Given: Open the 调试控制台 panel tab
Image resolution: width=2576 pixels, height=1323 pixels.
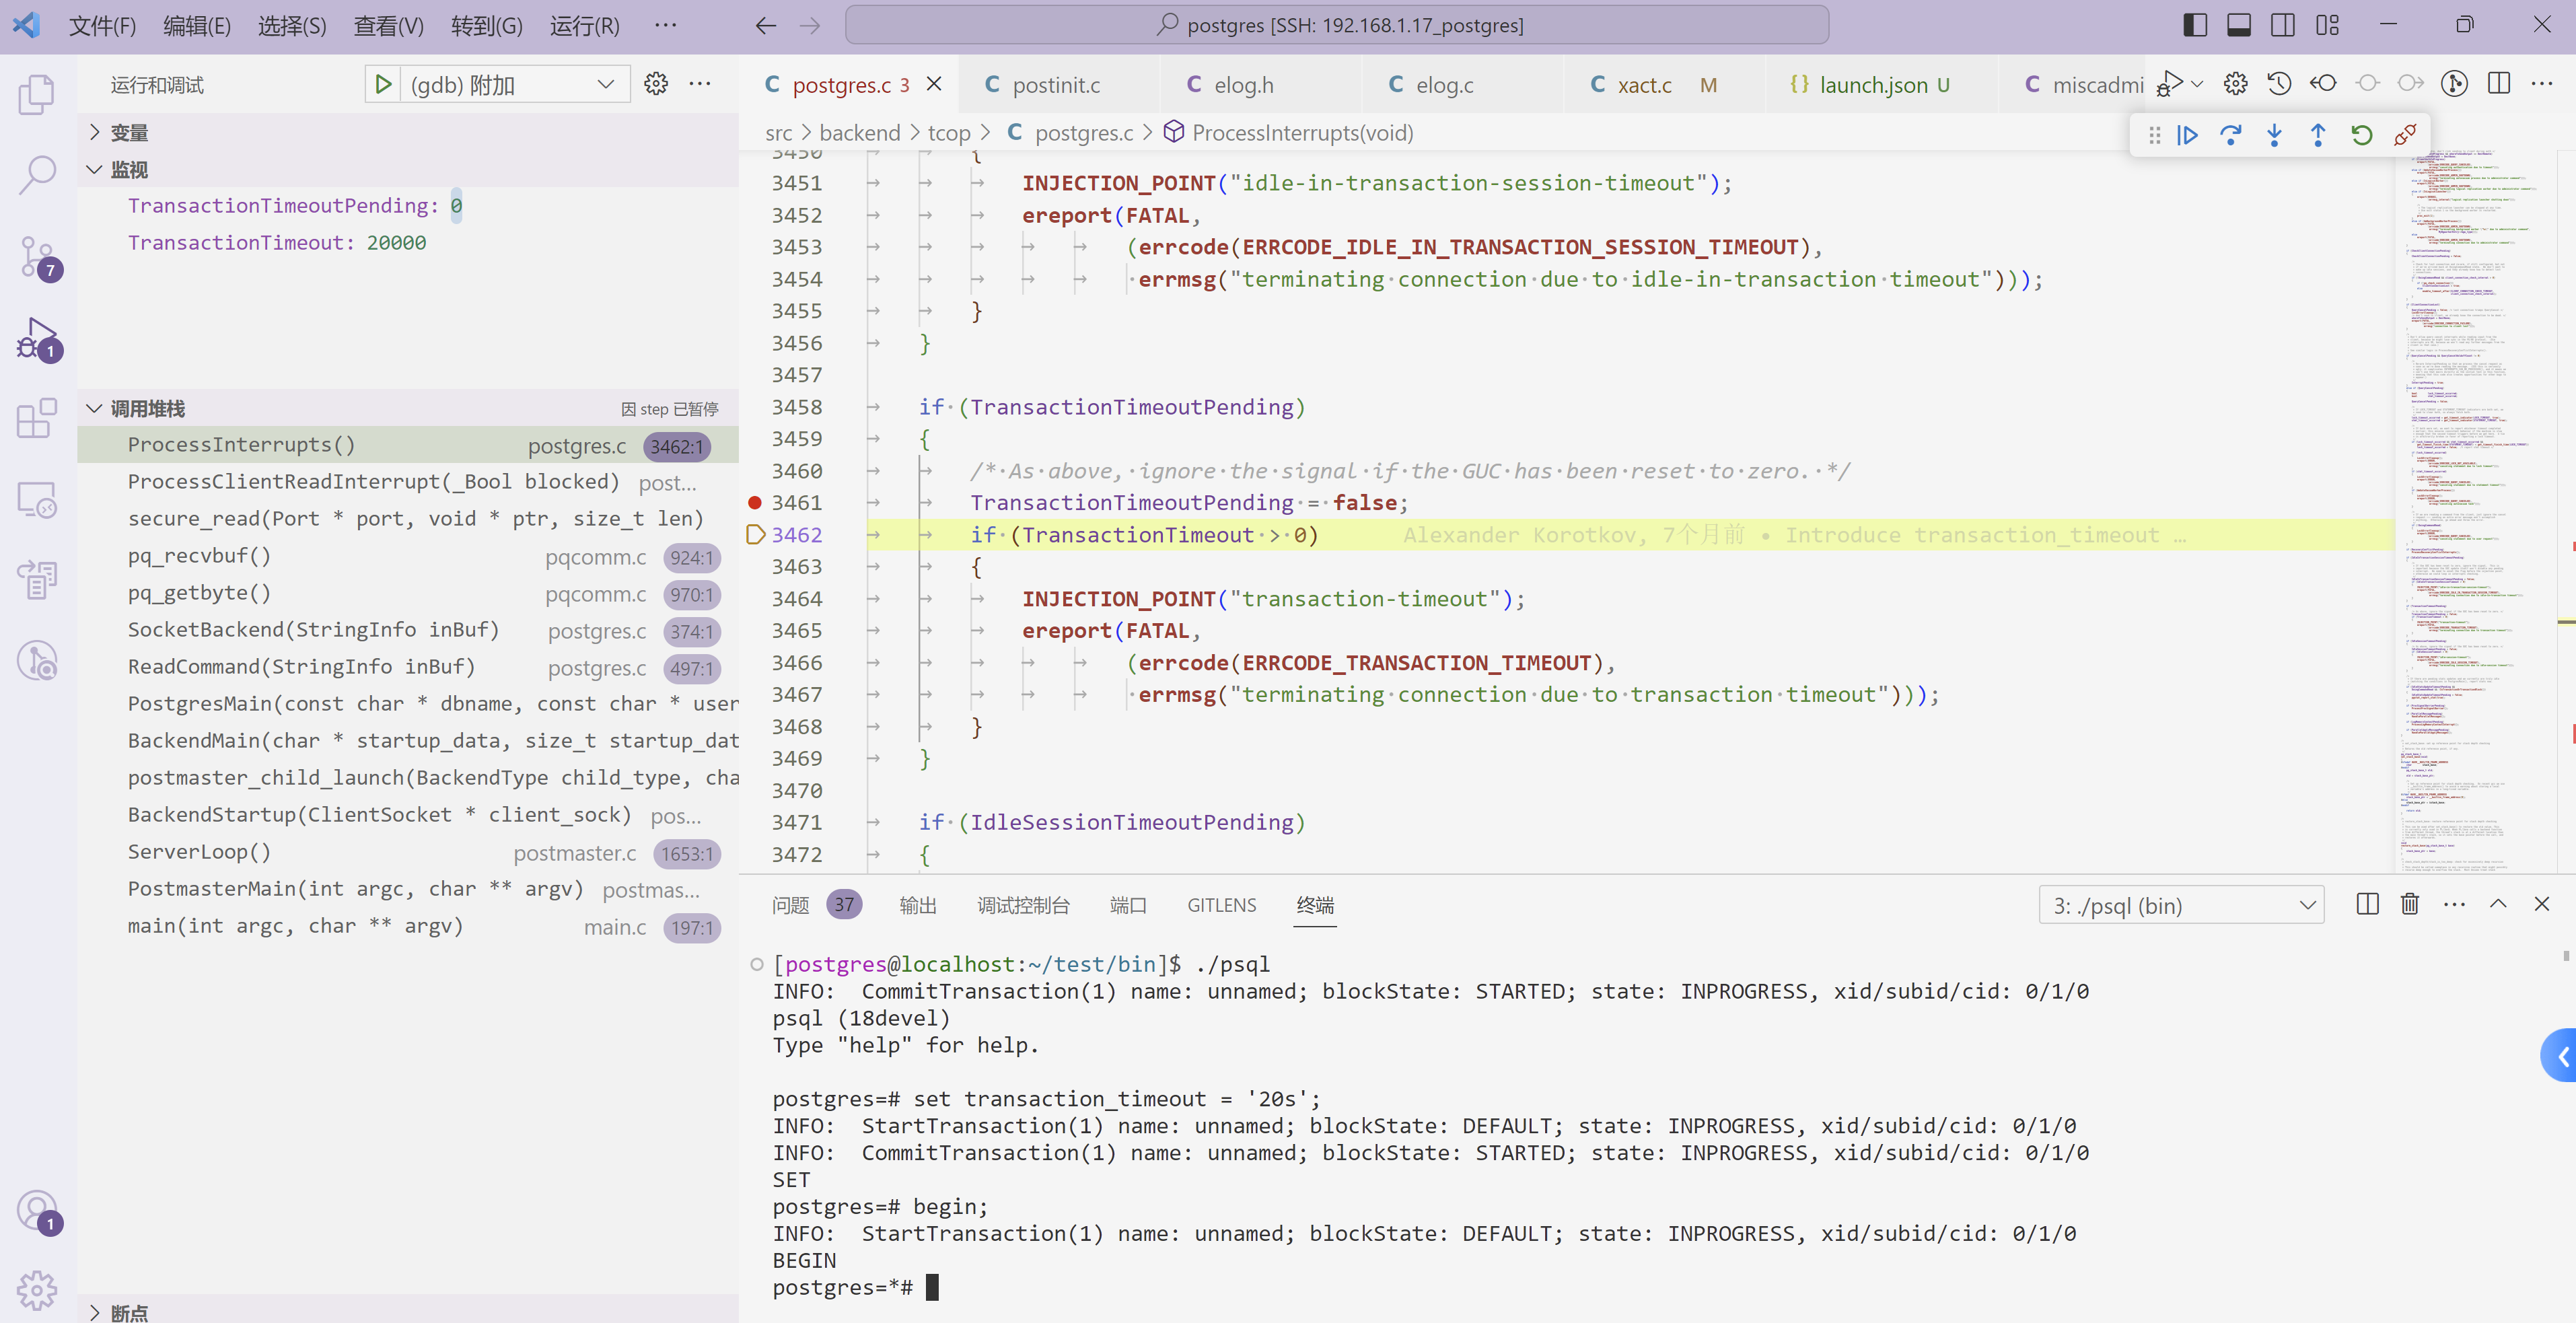Looking at the screenshot, I should coord(1023,905).
